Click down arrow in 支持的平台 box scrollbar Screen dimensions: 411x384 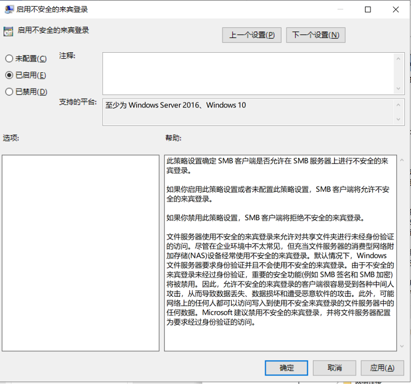[x=399, y=119]
